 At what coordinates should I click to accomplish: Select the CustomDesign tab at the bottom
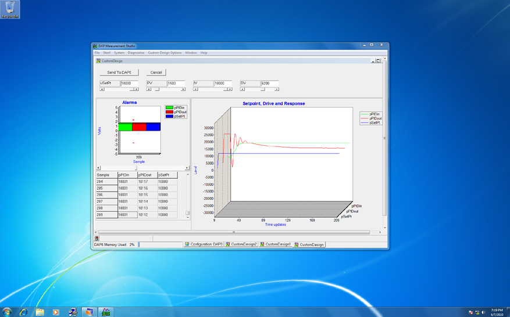[x=309, y=244]
